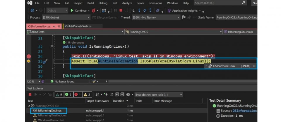The width and height of the screenshot is (281, 122).
Task: Toggle the skipped tests warning filter showing 2
Action: (87, 94)
